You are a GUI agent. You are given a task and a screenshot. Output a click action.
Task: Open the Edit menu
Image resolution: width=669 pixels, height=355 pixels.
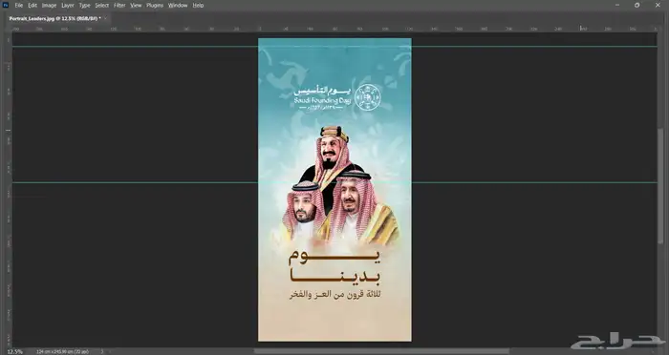click(32, 5)
